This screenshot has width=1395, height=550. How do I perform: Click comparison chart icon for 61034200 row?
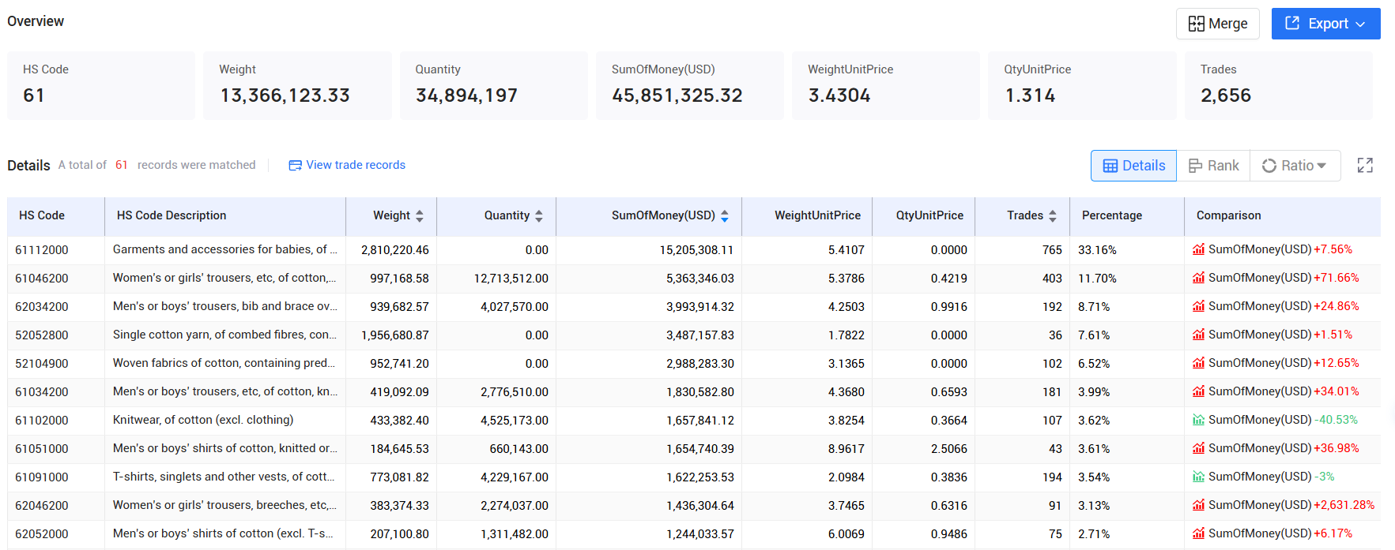click(x=1199, y=391)
